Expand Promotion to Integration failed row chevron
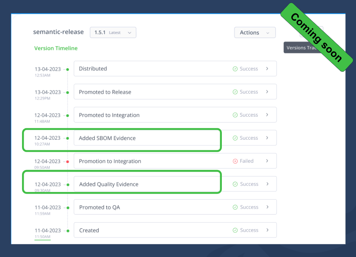This screenshot has width=356, height=257. [x=267, y=161]
